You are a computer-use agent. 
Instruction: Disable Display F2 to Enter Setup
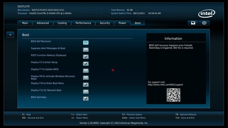(86, 63)
